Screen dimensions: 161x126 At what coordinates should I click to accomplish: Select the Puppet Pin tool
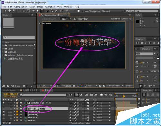(67, 11)
